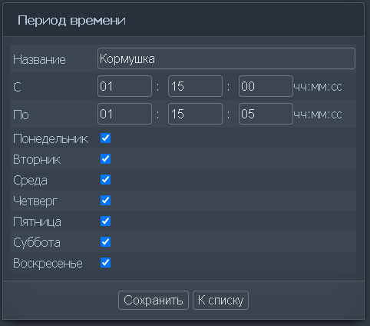Edit the end hours field in row По

coord(124,114)
